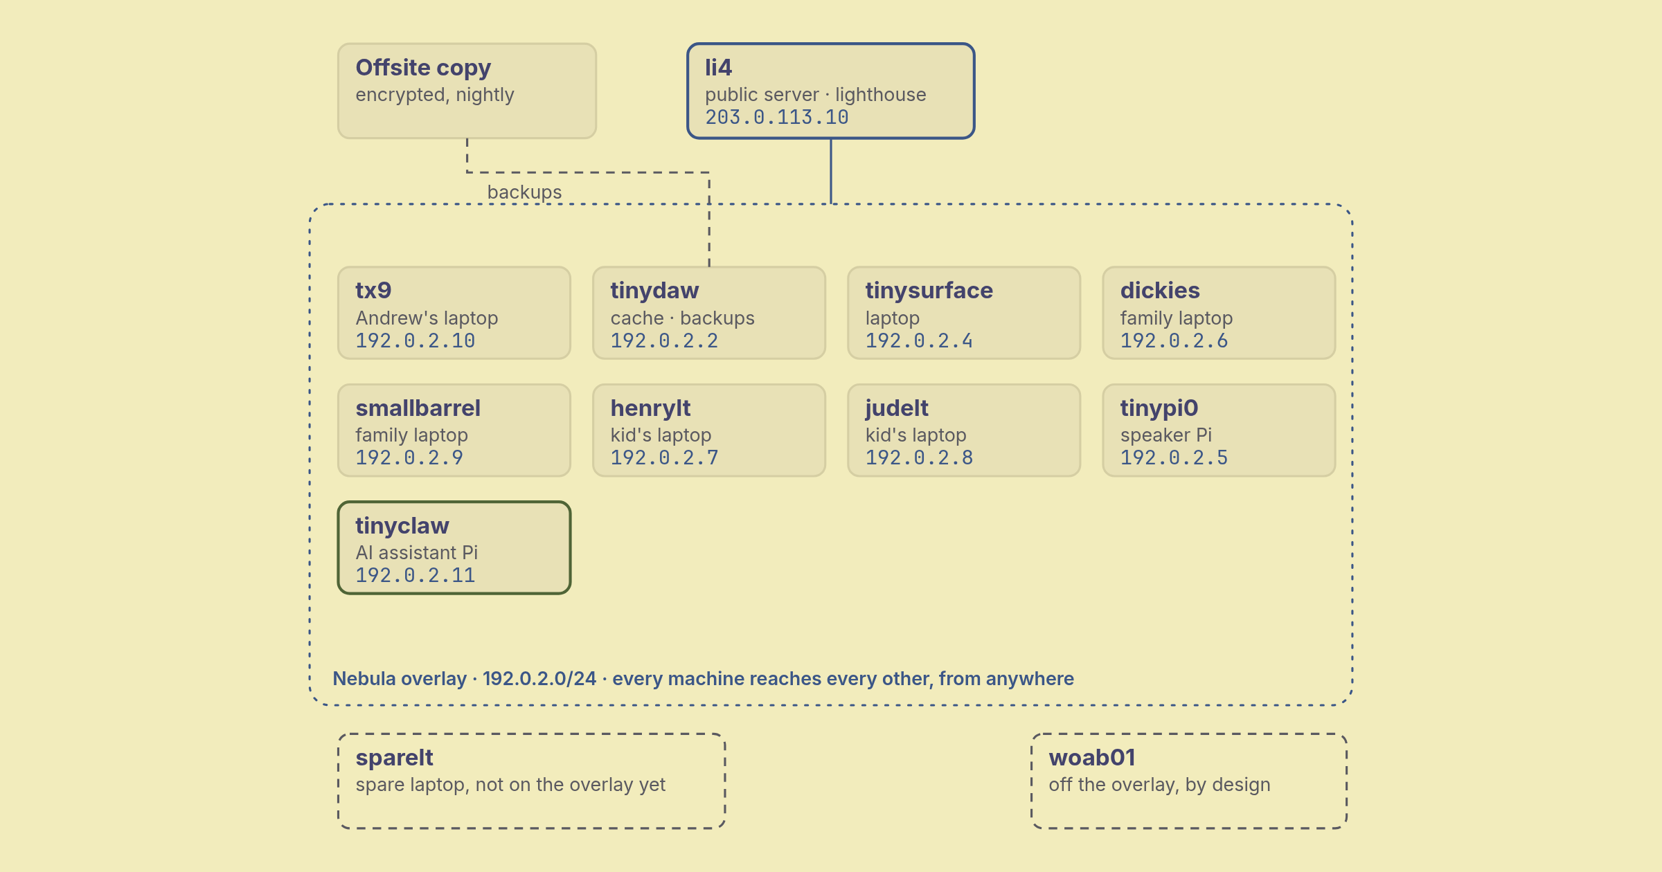Click the henrylt kid's laptop node
The width and height of the screenshot is (1662, 872).
[x=709, y=430]
